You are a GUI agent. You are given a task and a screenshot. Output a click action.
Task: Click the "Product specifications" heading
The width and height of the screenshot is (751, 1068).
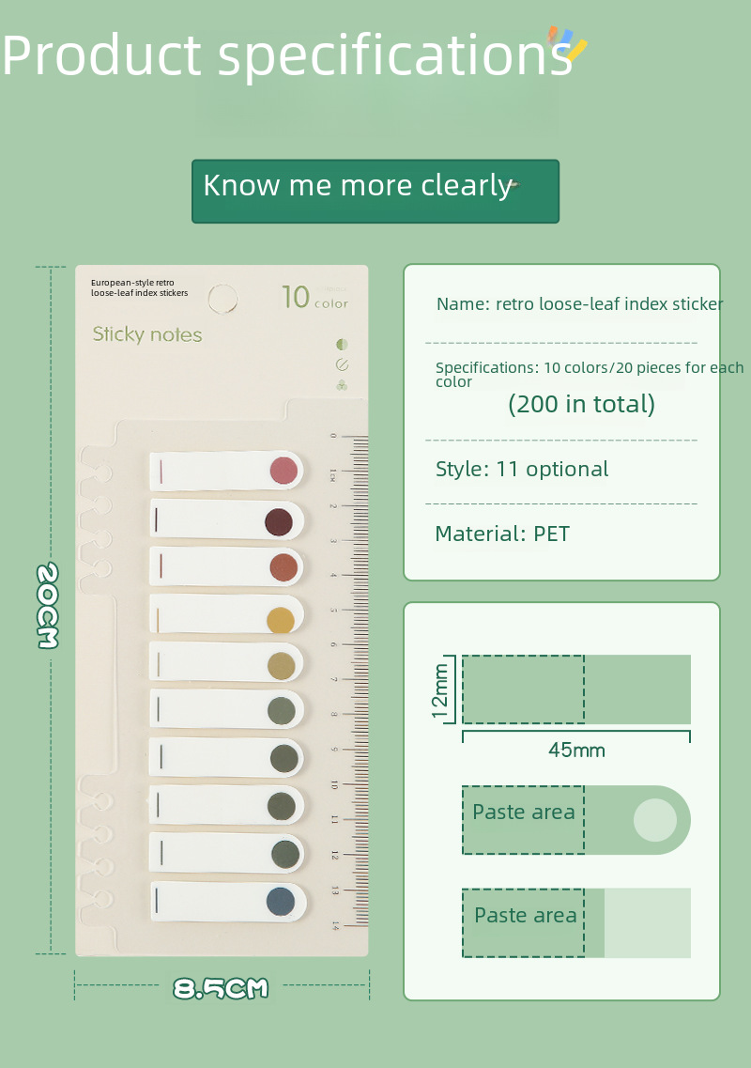tap(286, 54)
